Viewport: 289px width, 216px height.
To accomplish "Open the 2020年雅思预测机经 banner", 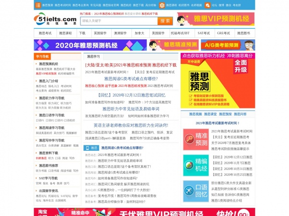I will (x=91, y=45).
